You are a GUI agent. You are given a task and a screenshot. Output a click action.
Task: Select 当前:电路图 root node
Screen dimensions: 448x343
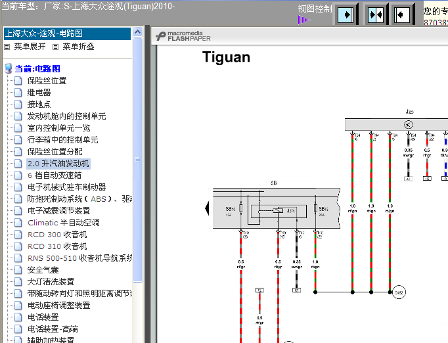coord(37,68)
